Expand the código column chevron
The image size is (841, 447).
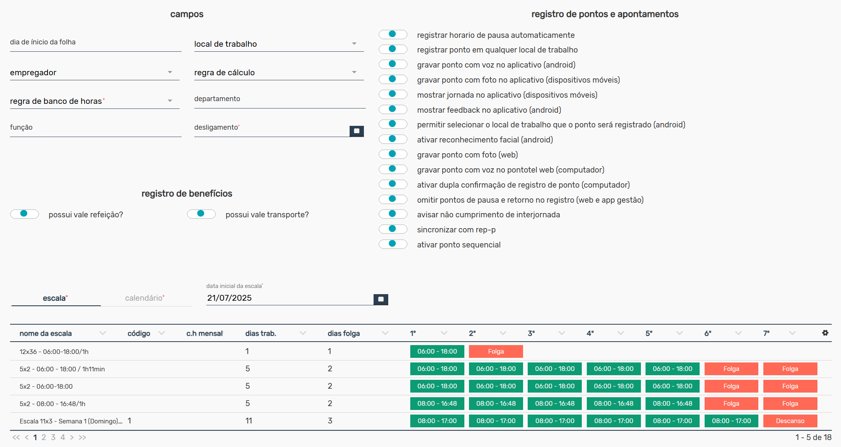pos(161,333)
